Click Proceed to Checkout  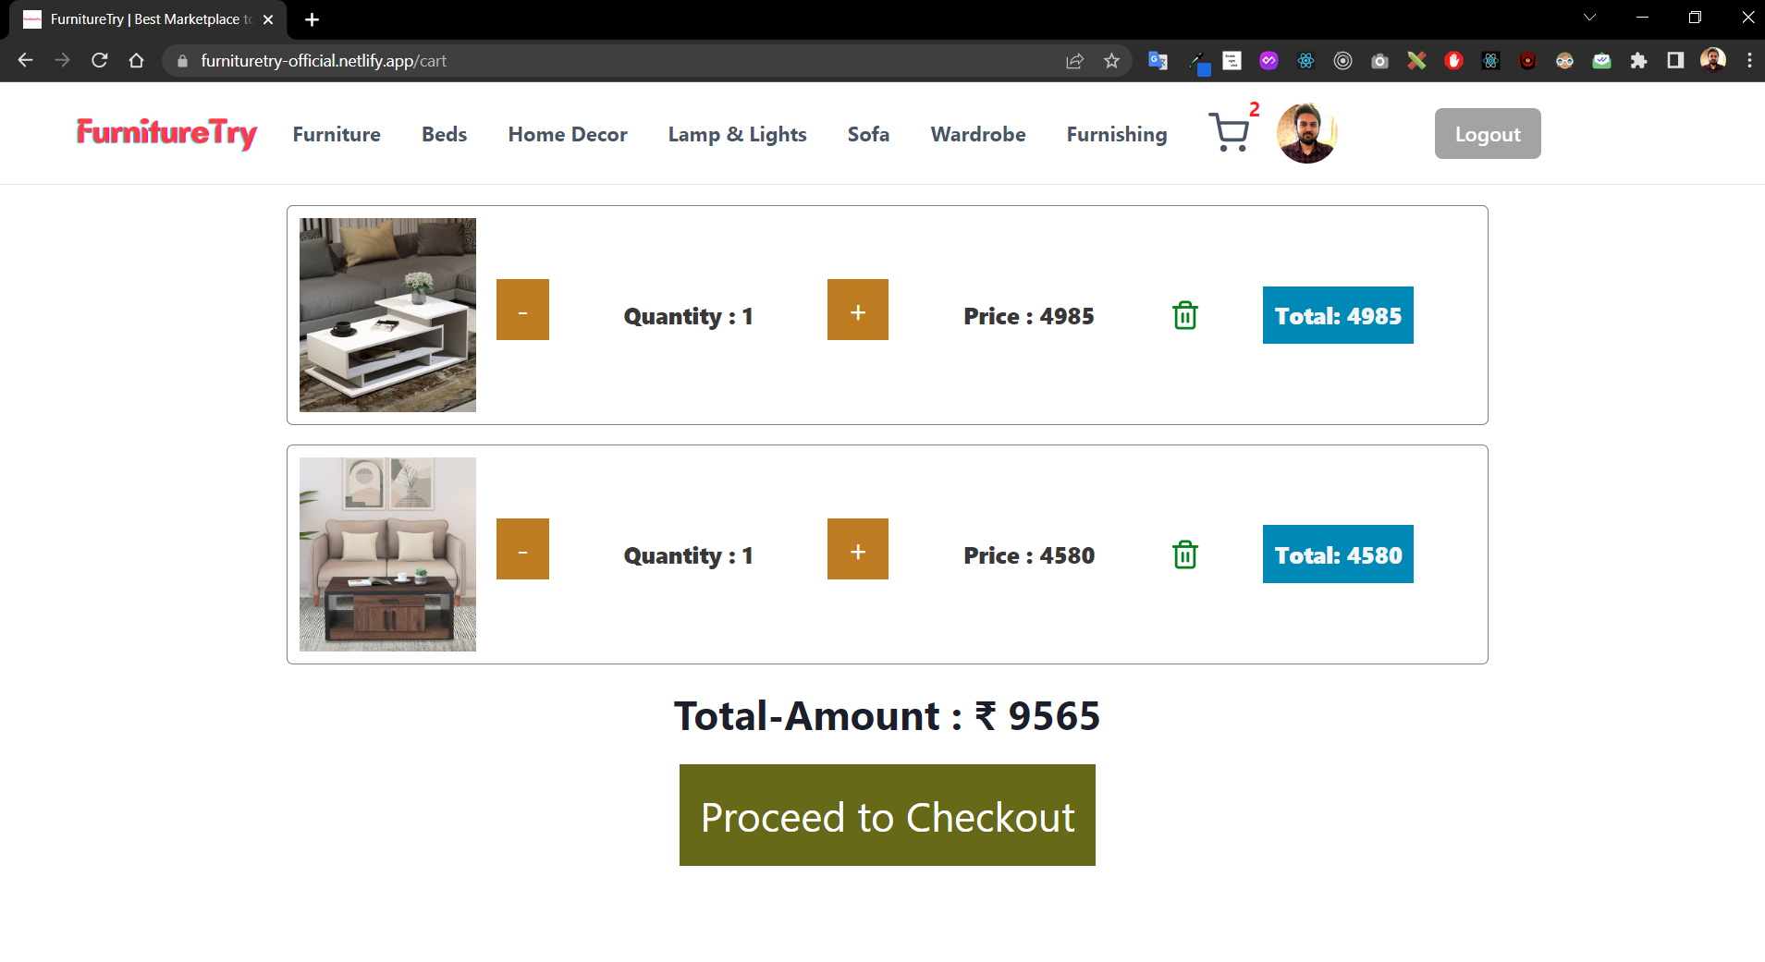click(886, 815)
